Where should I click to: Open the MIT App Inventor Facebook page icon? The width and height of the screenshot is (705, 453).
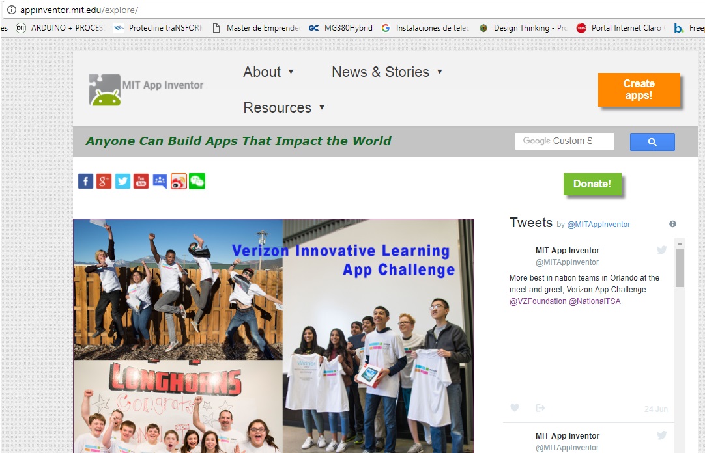[85, 182]
